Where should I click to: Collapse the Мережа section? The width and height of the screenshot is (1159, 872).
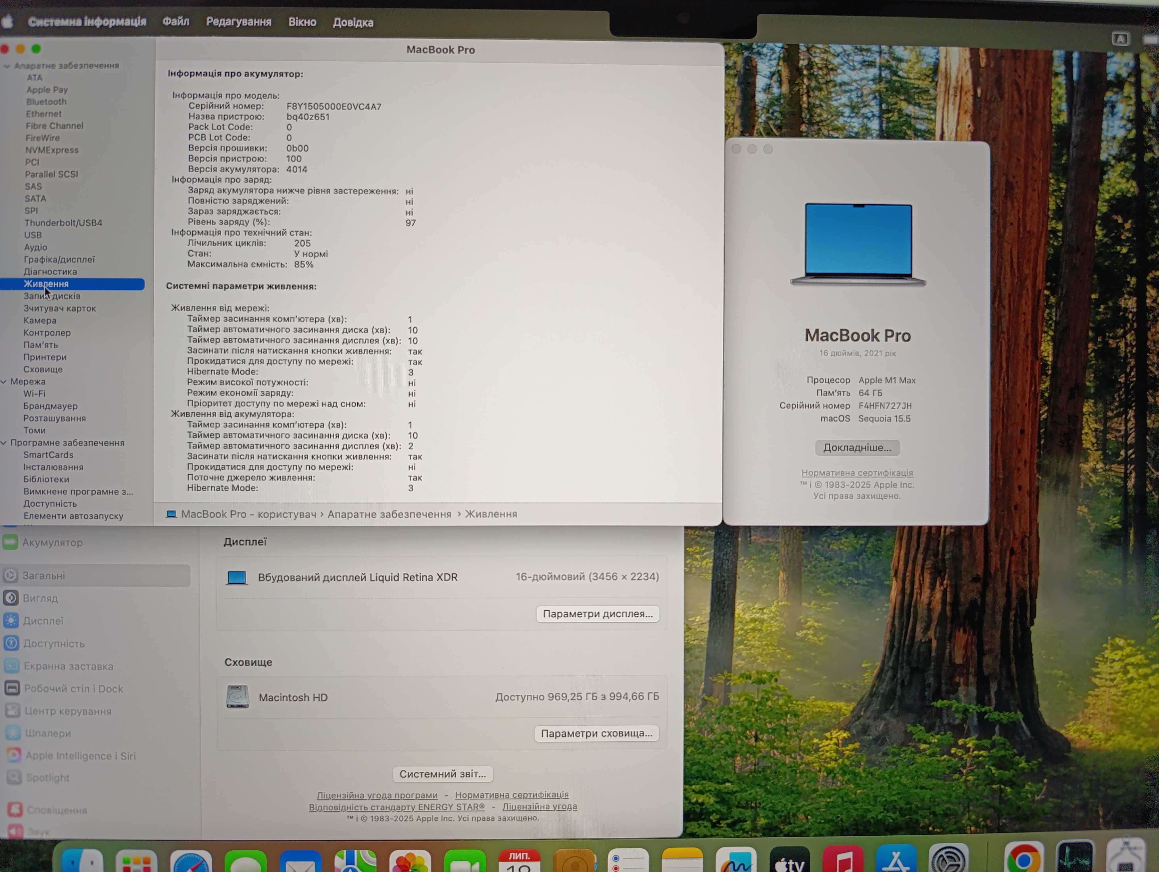pyautogui.click(x=4, y=381)
